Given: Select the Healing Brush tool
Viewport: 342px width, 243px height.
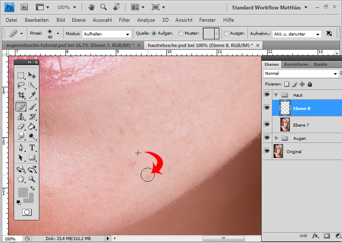Looking at the screenshot, I should (x=21, y=107).
